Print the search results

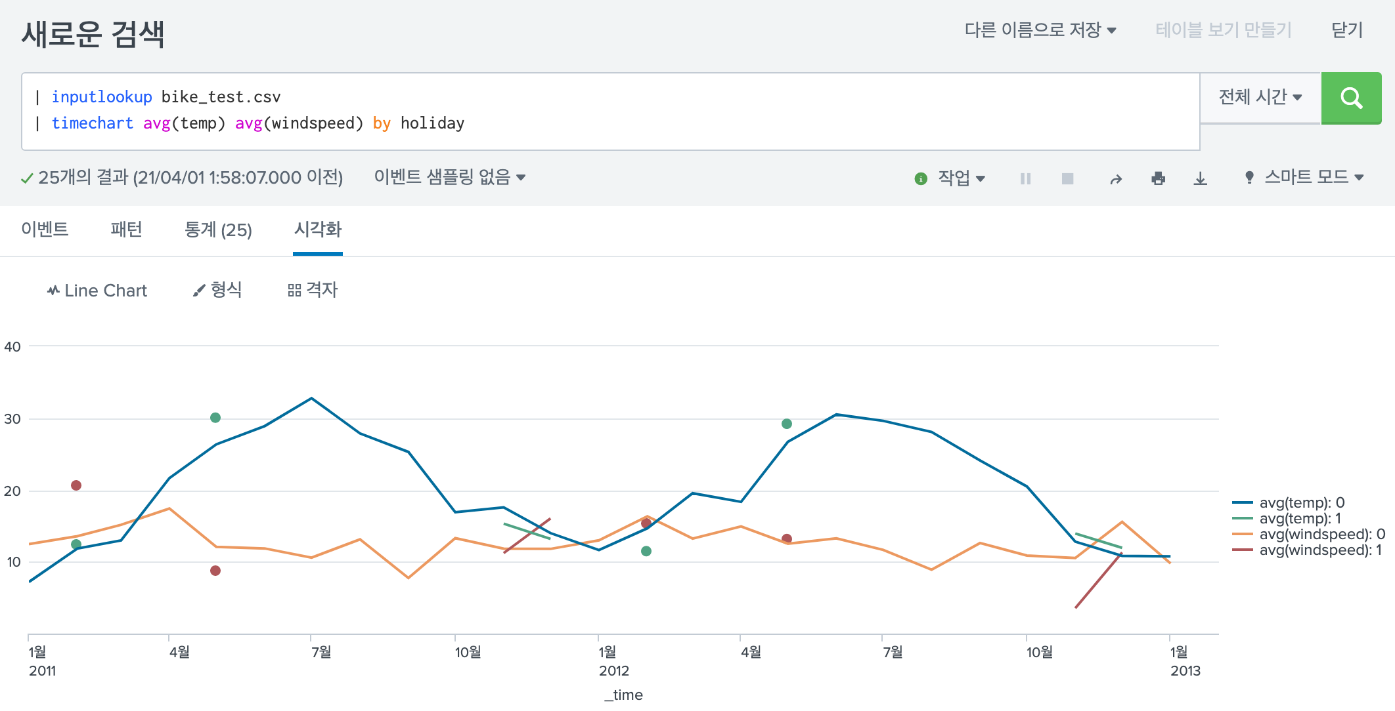1159,178
